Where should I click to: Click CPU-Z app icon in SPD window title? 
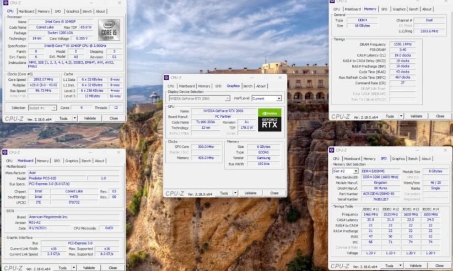click(x=331, y=150)
